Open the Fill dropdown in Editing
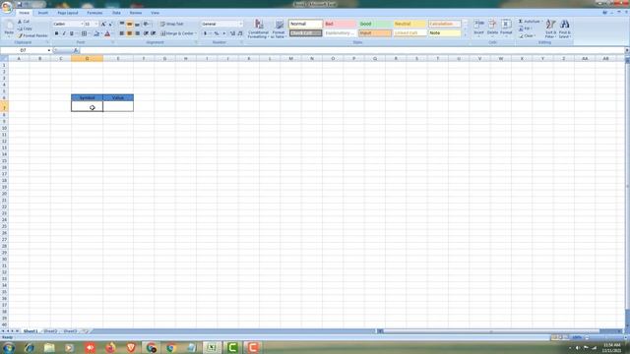630x354 pixels. 526,29
